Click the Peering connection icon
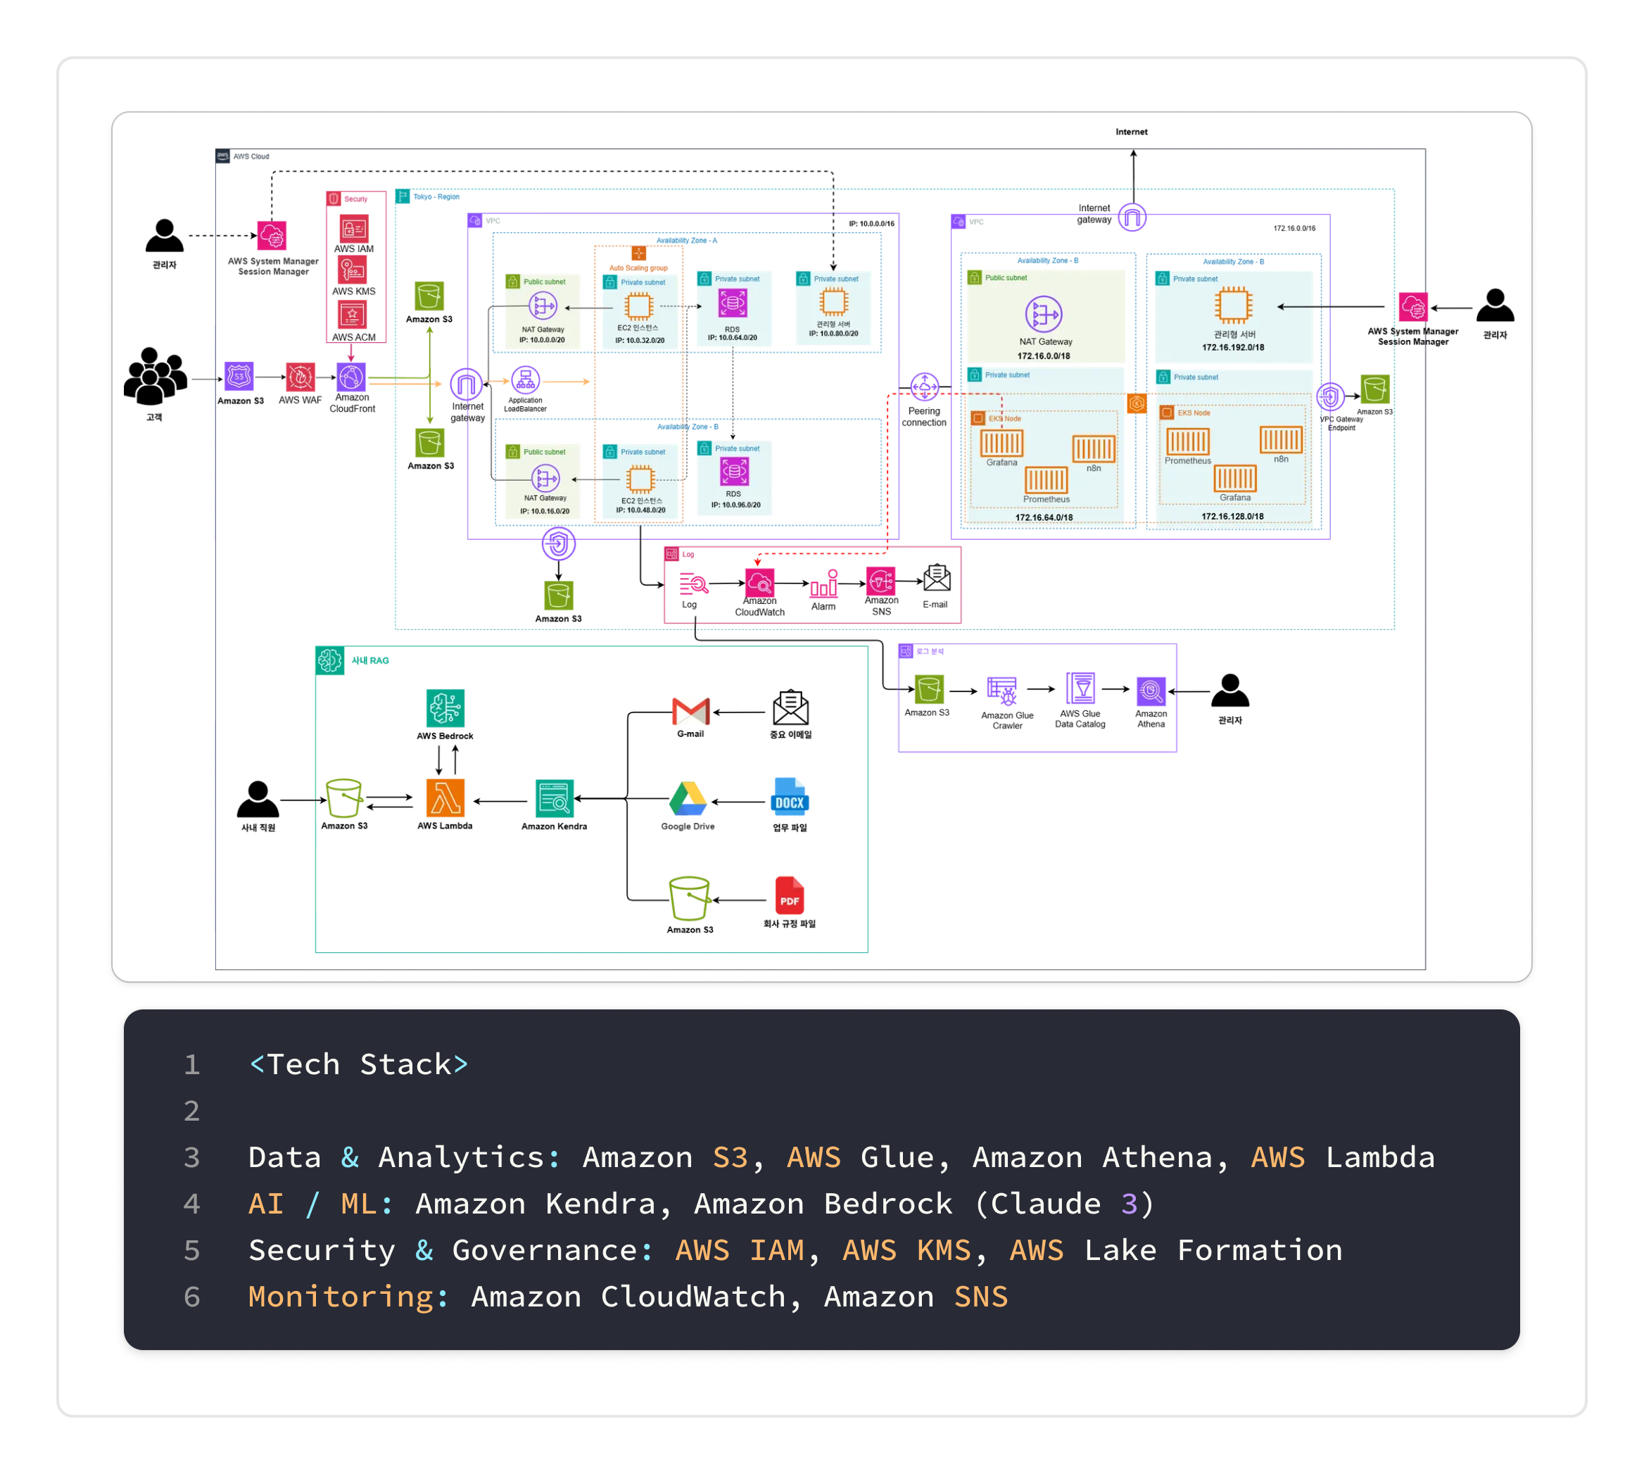 pos(924,388)
